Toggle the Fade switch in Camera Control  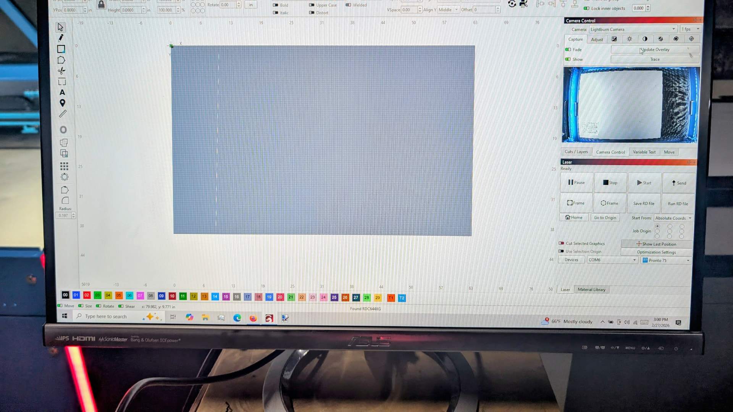tap(568, 50)
